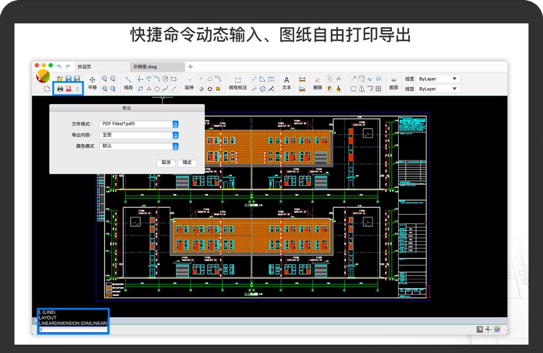
Task: Open the 颜色模式 默认 dropdown
Action: [x=175, y=146]
